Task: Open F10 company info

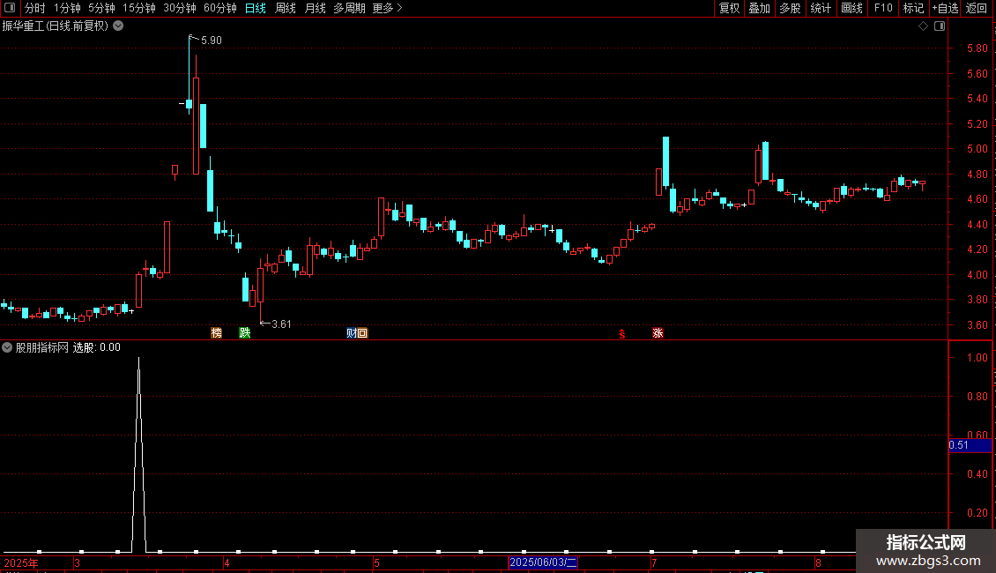Action: [883, 8]
